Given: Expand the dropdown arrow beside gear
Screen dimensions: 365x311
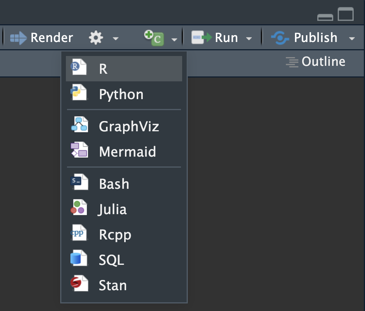Looking at the screenshot, I should tap(115, 39).
